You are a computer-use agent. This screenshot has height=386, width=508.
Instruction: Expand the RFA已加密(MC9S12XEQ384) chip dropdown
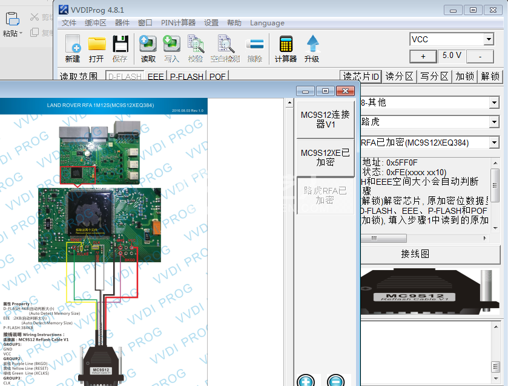pos(494,142)
